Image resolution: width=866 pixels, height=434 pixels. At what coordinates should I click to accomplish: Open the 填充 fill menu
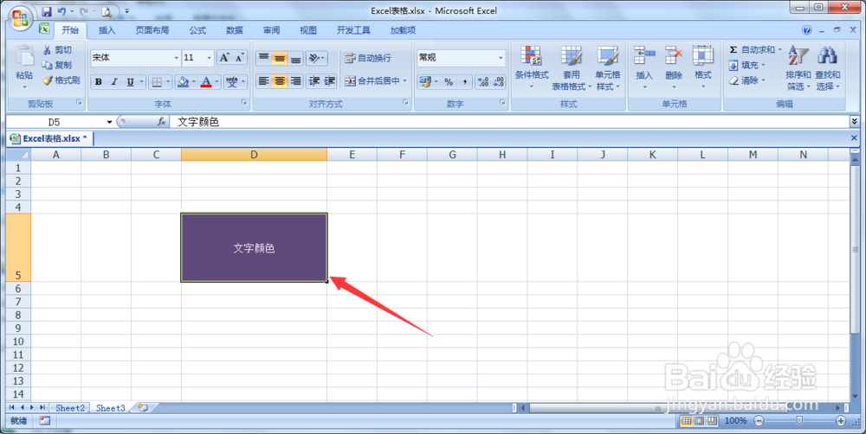[749, 65]
